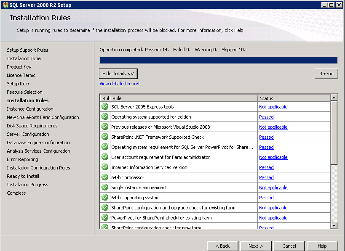Viewport: 345px width, 251px height.
Task: Open Not applicable status for Farm administrator account
Action: [273, 157]
